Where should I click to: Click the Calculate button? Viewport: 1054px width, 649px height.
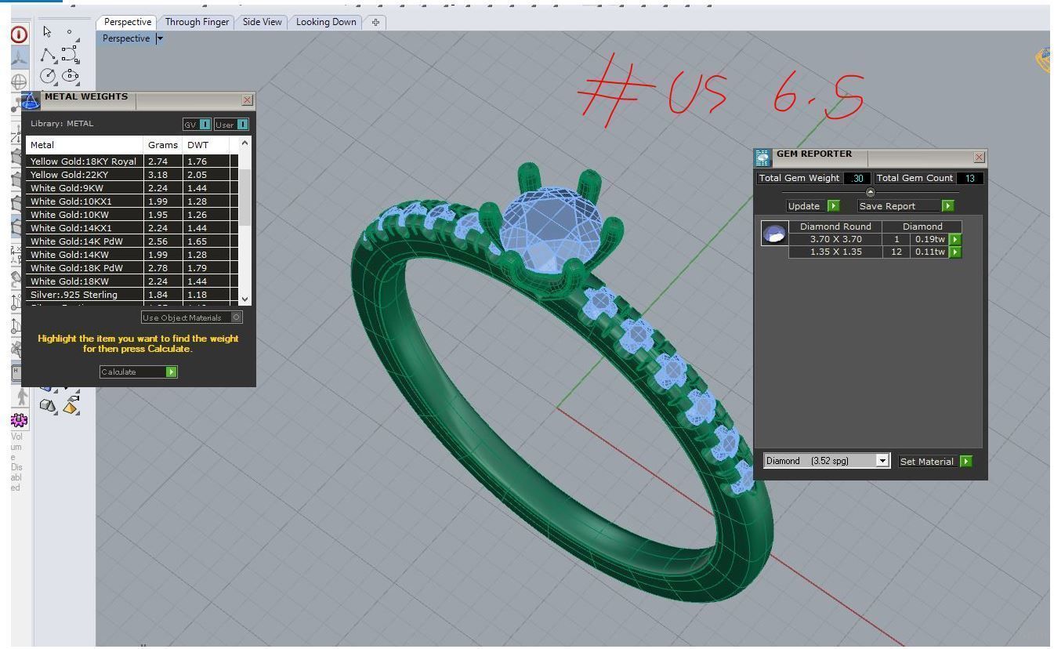(x=139, y=372)
